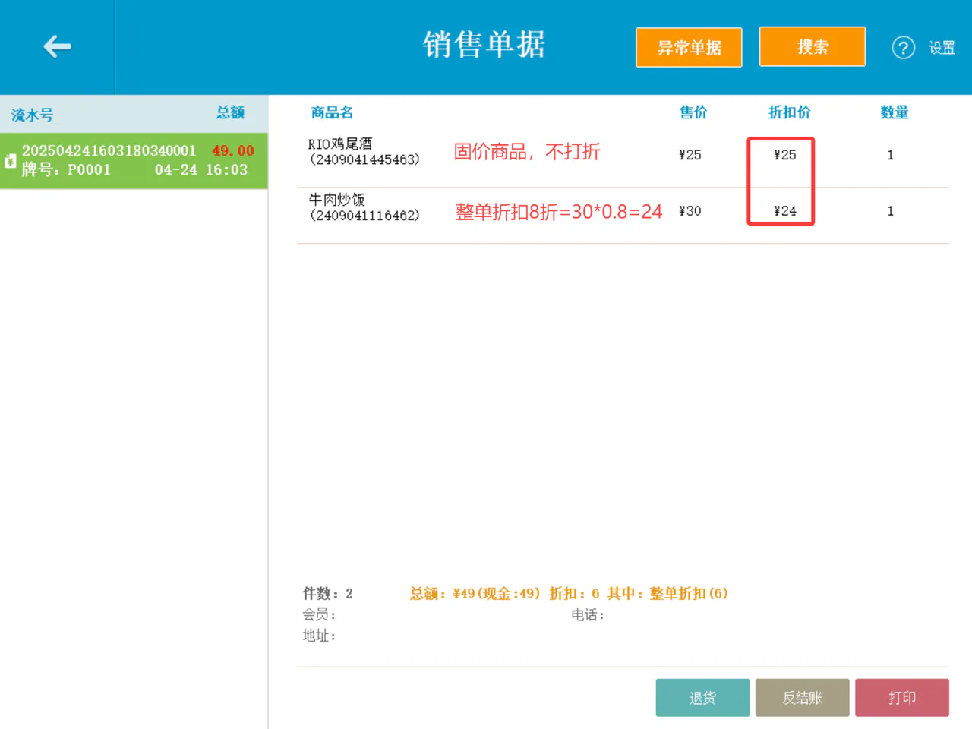This screenshot has height=729, width=972.
Task: Click the 总额 column header
Action: (x=230, y=112)
